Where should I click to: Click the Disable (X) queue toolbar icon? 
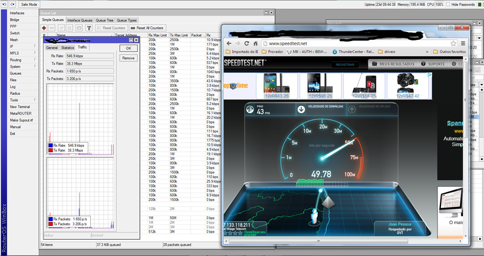pos(70,28)
